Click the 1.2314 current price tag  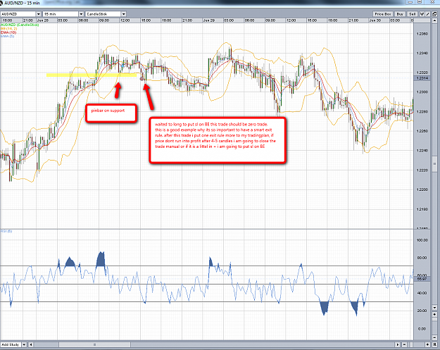pyautogui.click(x=422, y=78)
